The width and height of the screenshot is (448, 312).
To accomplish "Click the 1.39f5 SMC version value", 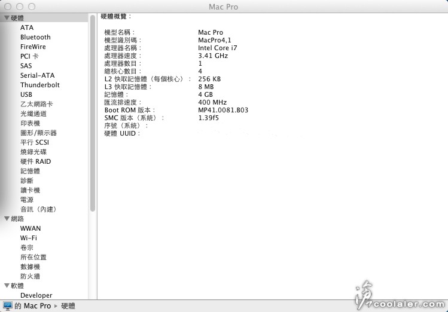I will click(x=208, y=118).
